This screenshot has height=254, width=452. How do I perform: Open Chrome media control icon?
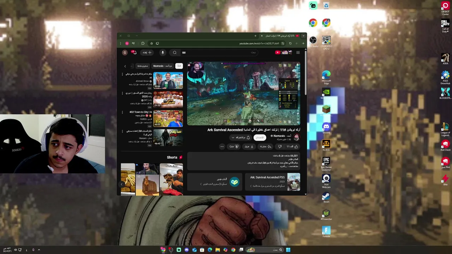(133, 43)
